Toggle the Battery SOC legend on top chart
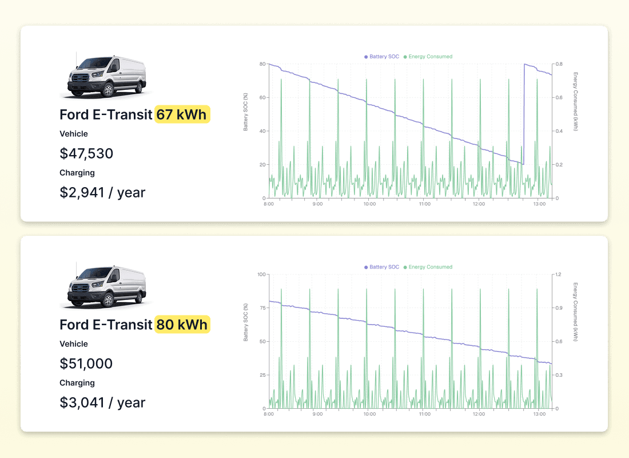Viewport: 629px width, 458px height. tap(381, 57)
